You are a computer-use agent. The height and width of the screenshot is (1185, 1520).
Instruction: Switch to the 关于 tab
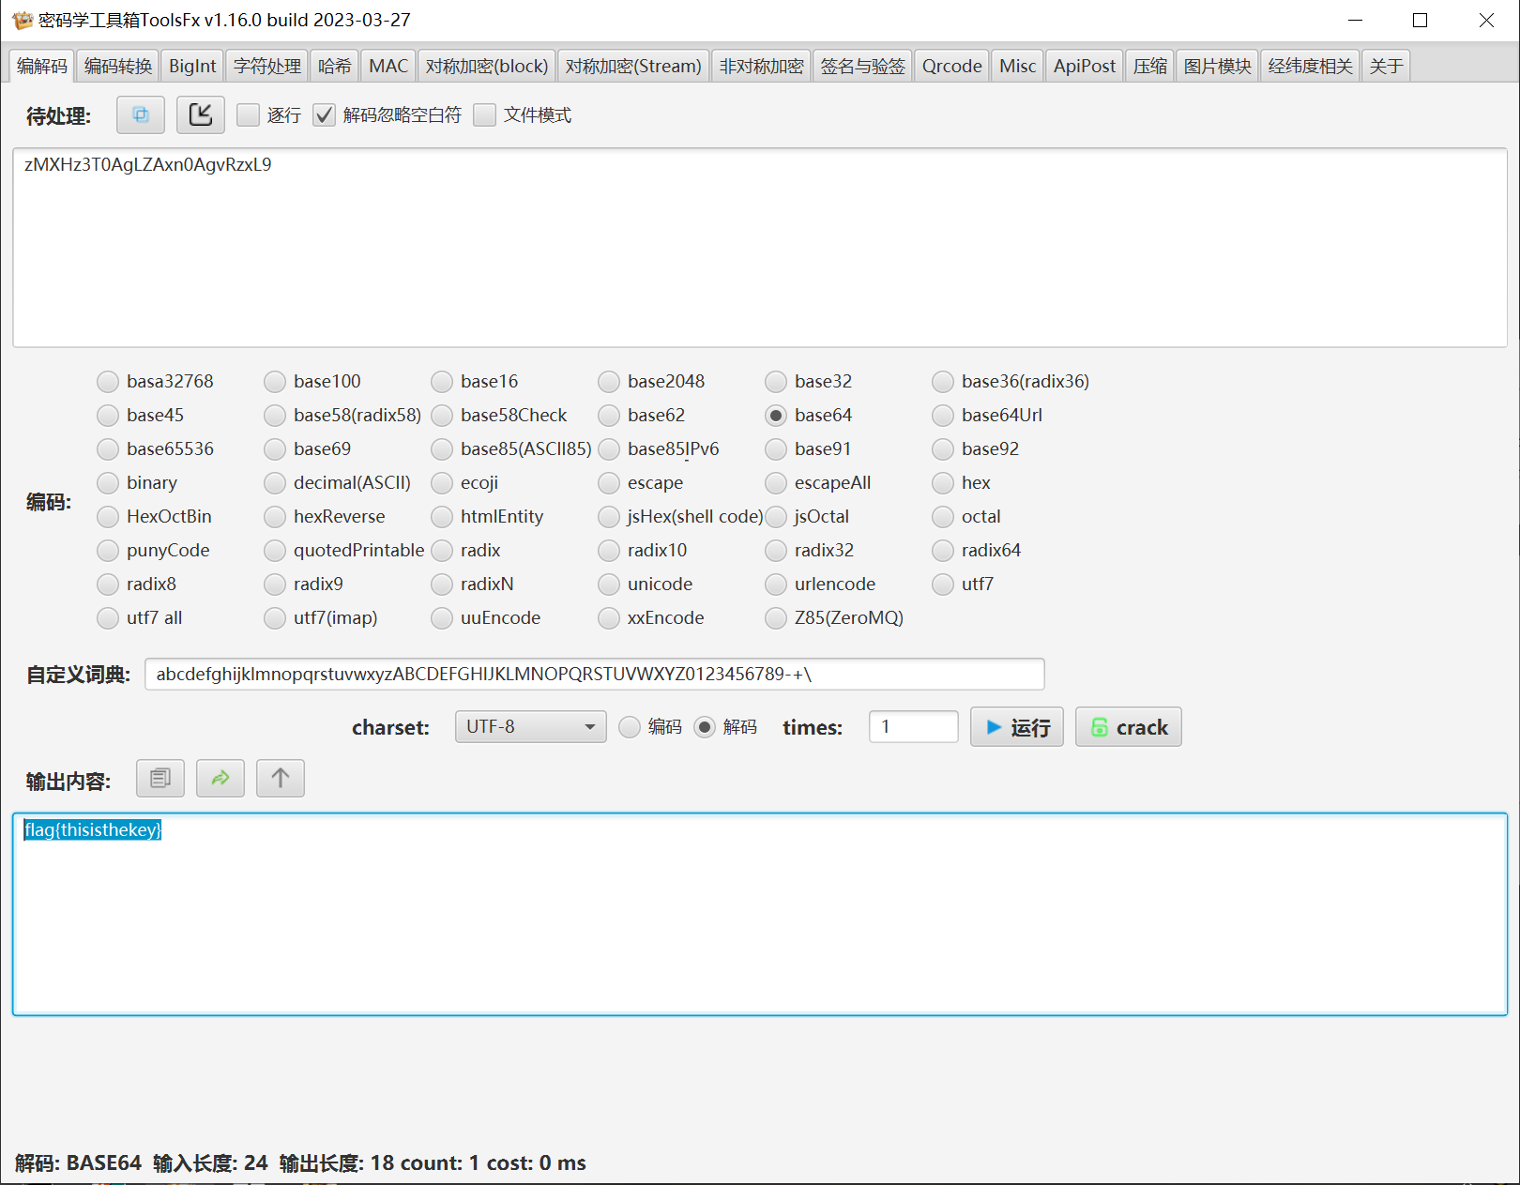click(1386, 66)
